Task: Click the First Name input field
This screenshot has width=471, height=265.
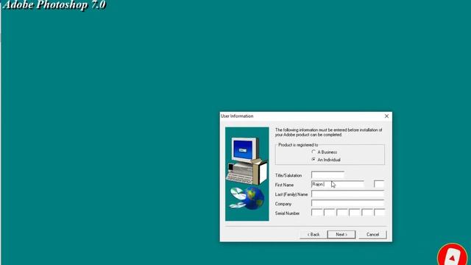Action: tap(337, 184)
